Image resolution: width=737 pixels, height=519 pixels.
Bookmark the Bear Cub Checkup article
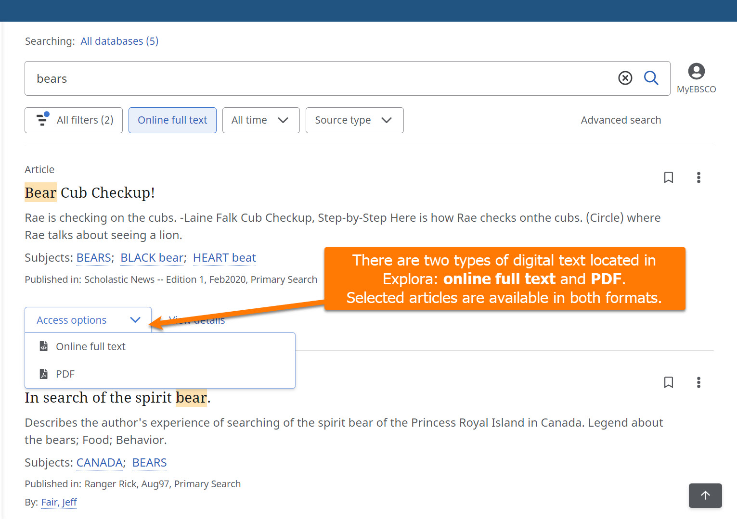pyautogui.click(x=668, y=177)
